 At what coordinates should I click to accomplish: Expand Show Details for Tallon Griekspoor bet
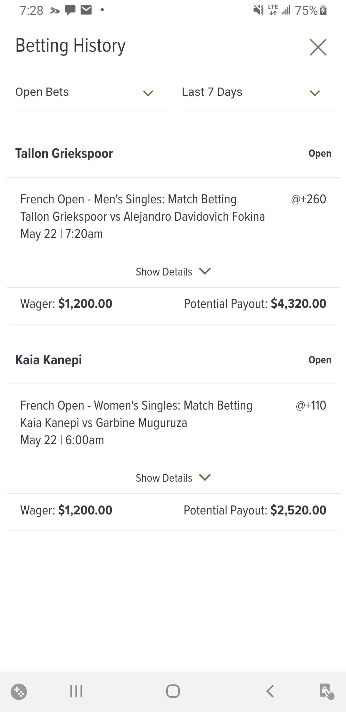173,272
